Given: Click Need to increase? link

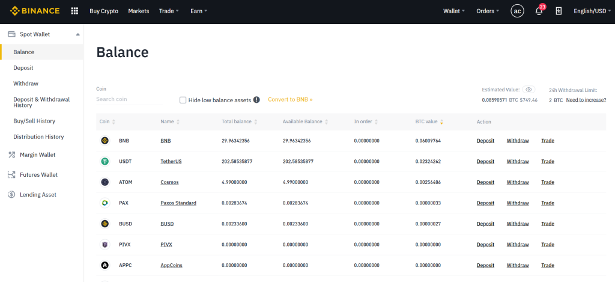Looking at the screenshot, I should 586,100.
